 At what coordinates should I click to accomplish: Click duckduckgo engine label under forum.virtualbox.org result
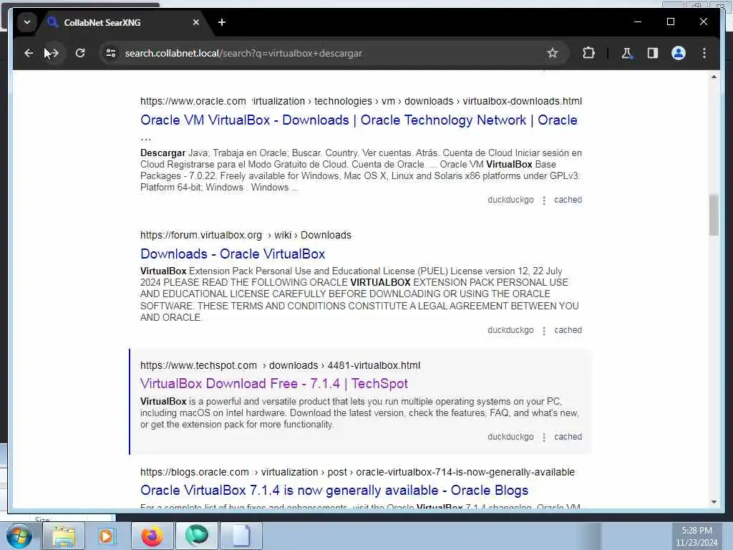510,330
